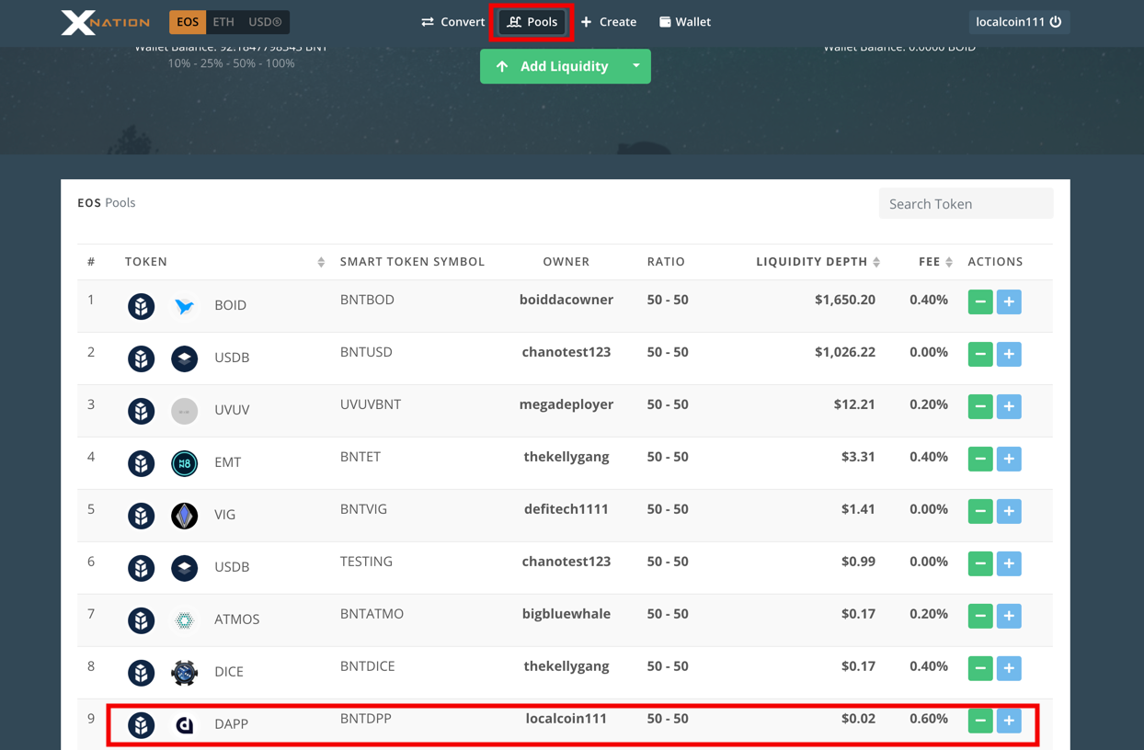Add liquidity to DAPP pool

[1009, 721]
